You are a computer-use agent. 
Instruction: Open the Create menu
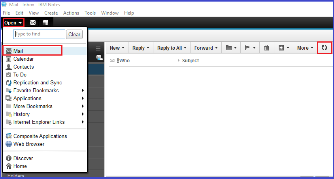tap(51, 13)
